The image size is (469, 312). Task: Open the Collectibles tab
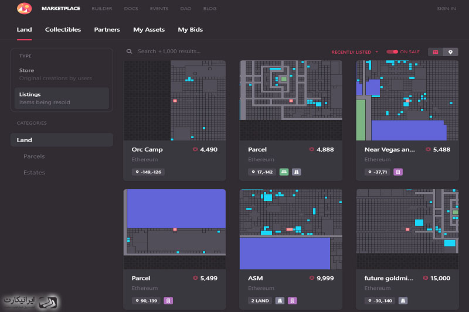click(63, 29)
